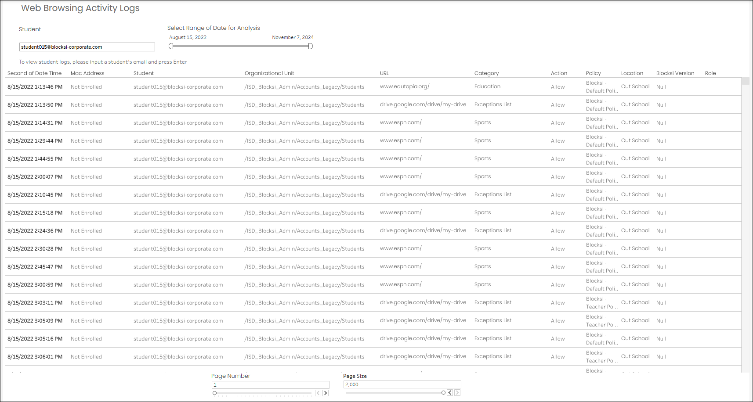Click the Page Size increase arrow
Viewport: 753px width, 402px height.
click(x=457, y=393)
